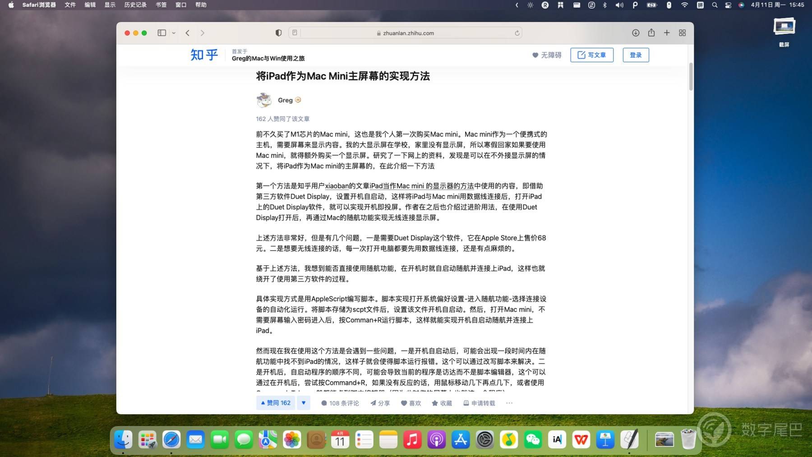Open the 4月11日 周一 15:45 clock

point(777,5)
